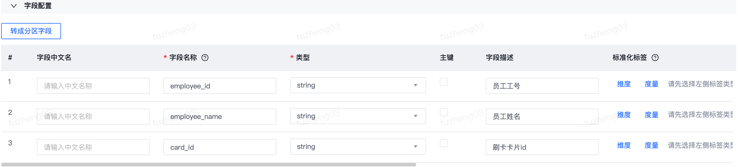Click the 员工工号 description input
Image resolution: width=738 pixels, height=167 pixels.
coord(542,86)
